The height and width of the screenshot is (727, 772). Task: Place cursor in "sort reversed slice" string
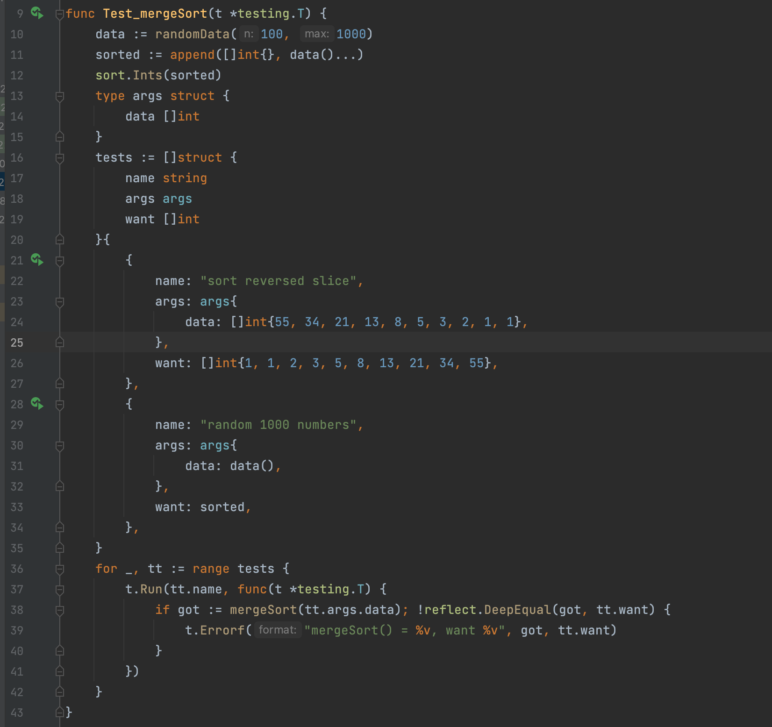coord(278,281)
